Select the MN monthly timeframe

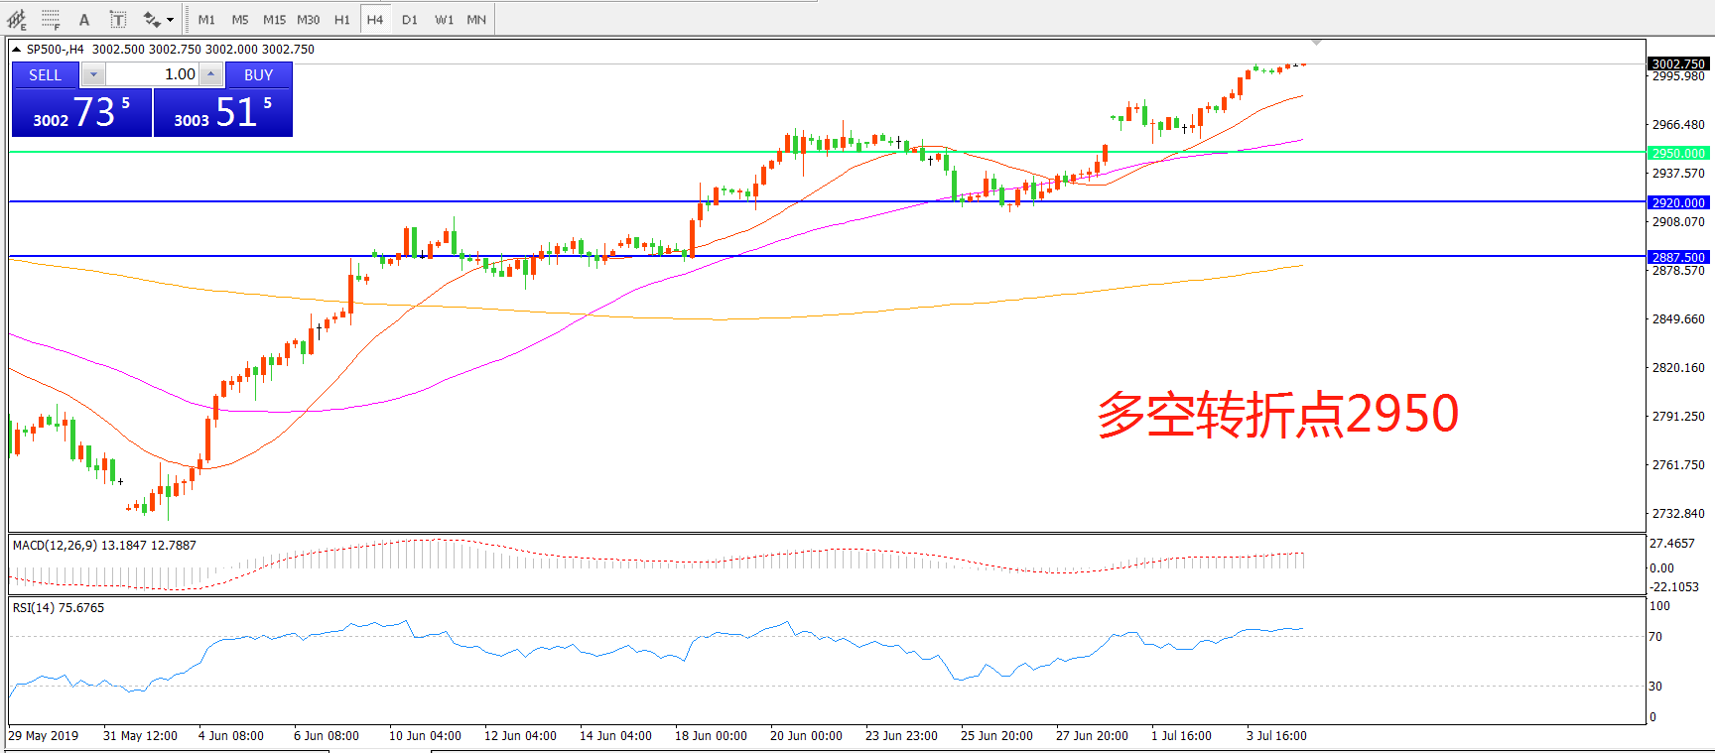[476, 20]
